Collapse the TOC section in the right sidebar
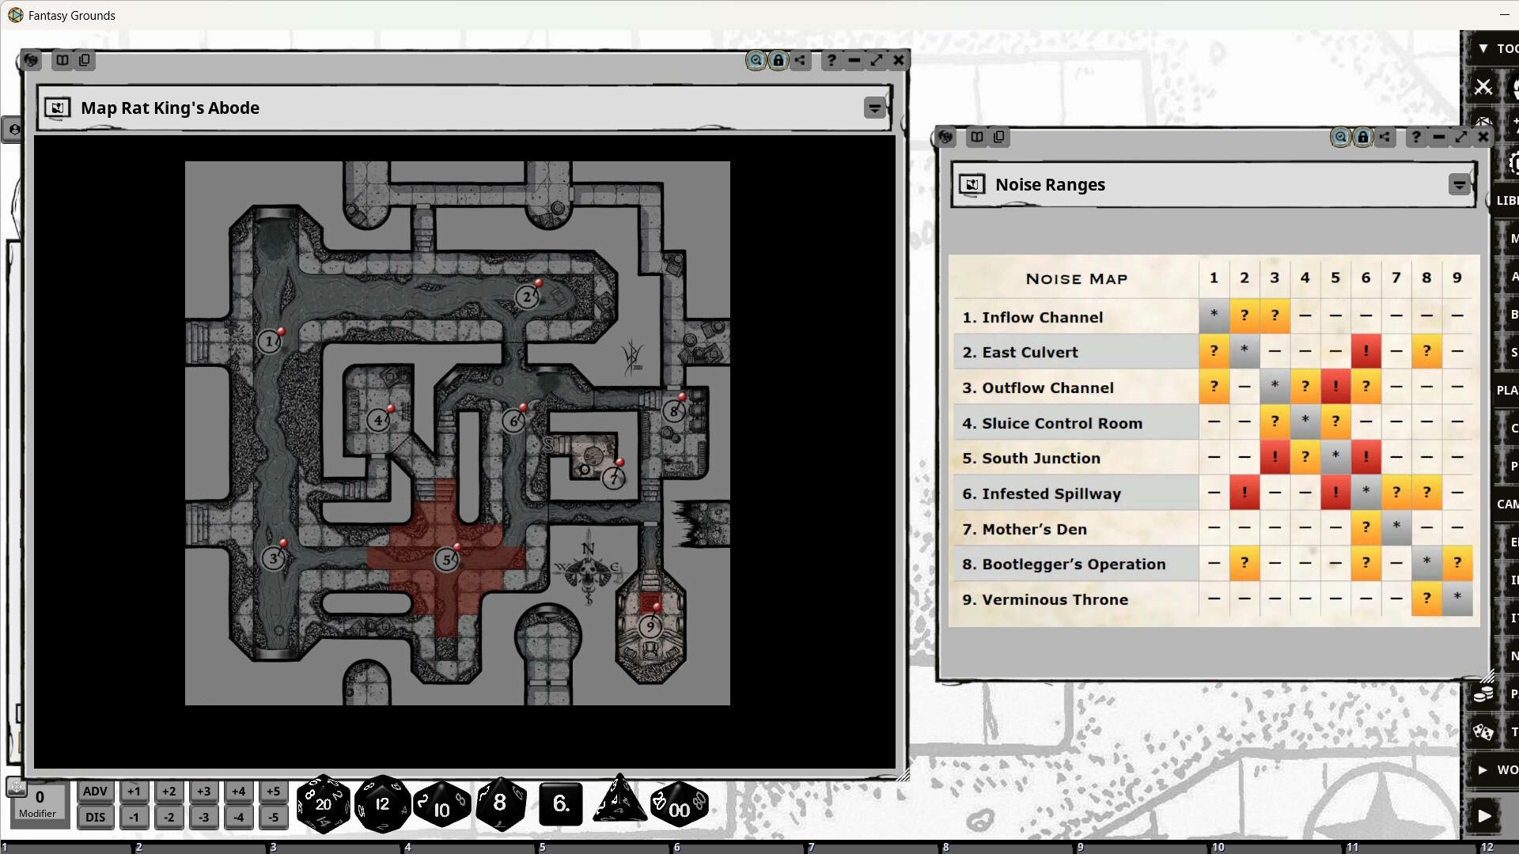Viewport: 1519px width, 854px height. [1483, 48]
